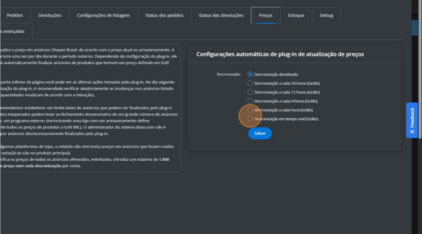The image size is (422, 234).
Task: Enable sync every 24 horas
Action: tap(250, 83)
